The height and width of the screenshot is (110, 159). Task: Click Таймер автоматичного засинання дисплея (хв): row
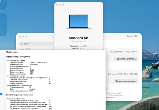(30, 104)
